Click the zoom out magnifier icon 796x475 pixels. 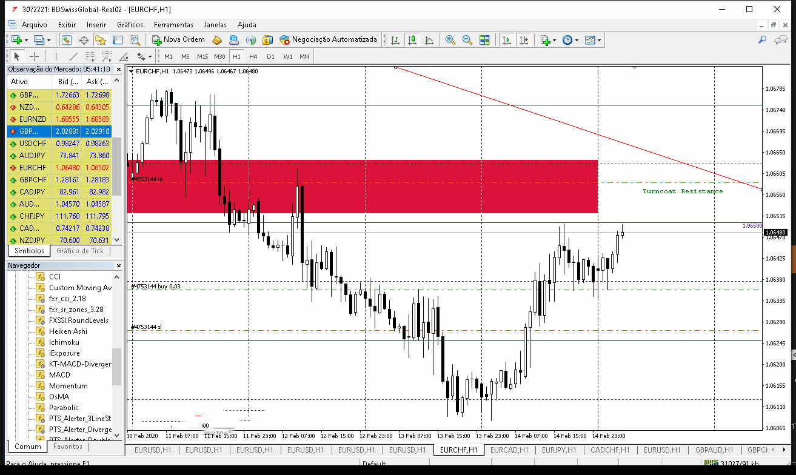pyautogui.click(x=467, y=40)
